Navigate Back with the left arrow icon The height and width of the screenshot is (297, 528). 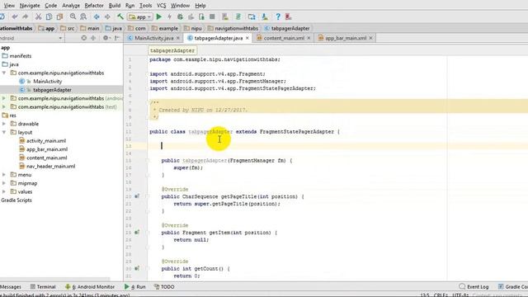[97, 16]
